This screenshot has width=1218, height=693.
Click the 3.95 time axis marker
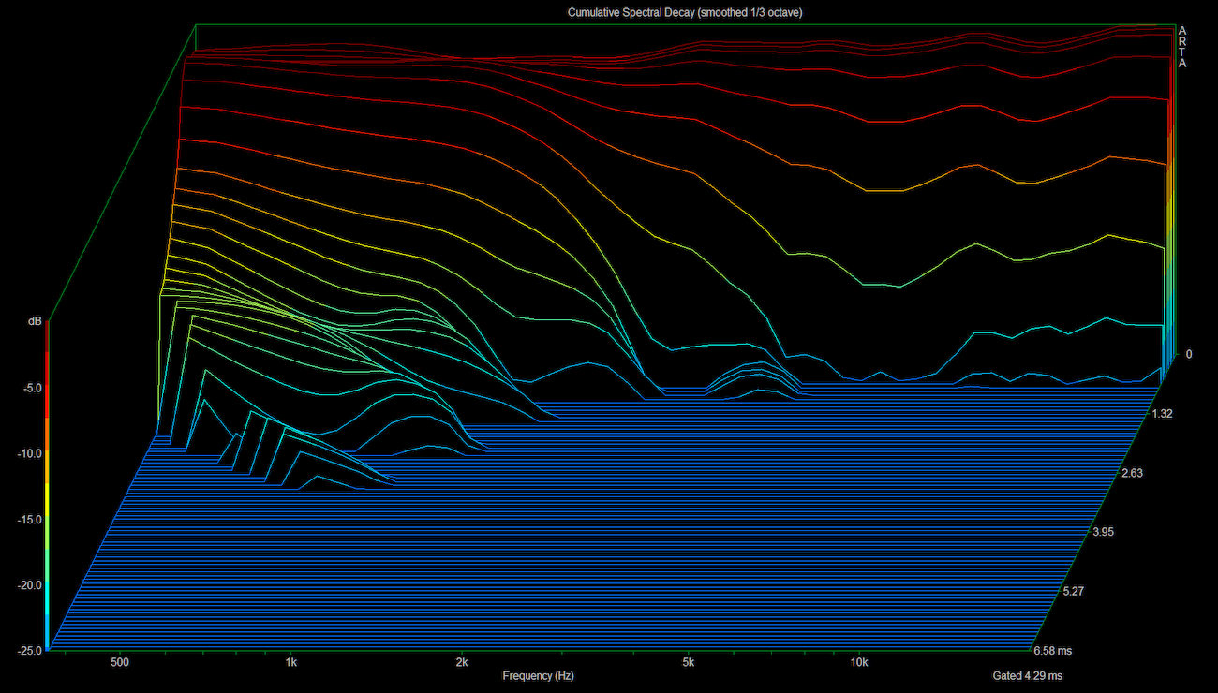(x=1104, y=532)
